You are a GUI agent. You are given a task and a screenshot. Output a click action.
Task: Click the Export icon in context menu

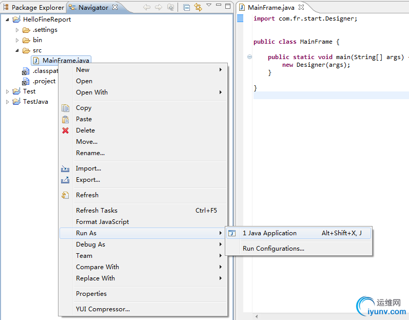[65, 180]
